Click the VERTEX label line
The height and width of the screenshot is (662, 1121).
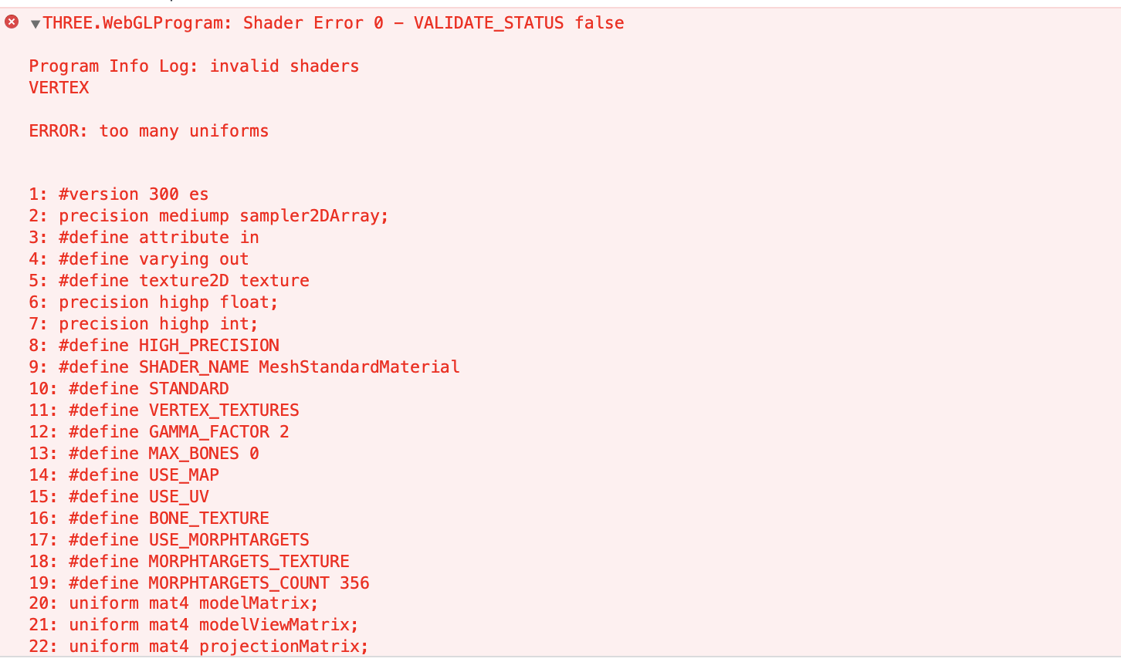tap(59, 88)
